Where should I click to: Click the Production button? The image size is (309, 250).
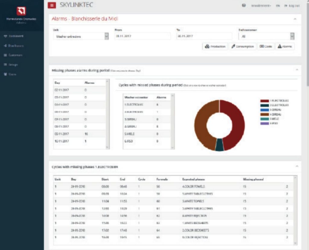[x=215, y=46]
